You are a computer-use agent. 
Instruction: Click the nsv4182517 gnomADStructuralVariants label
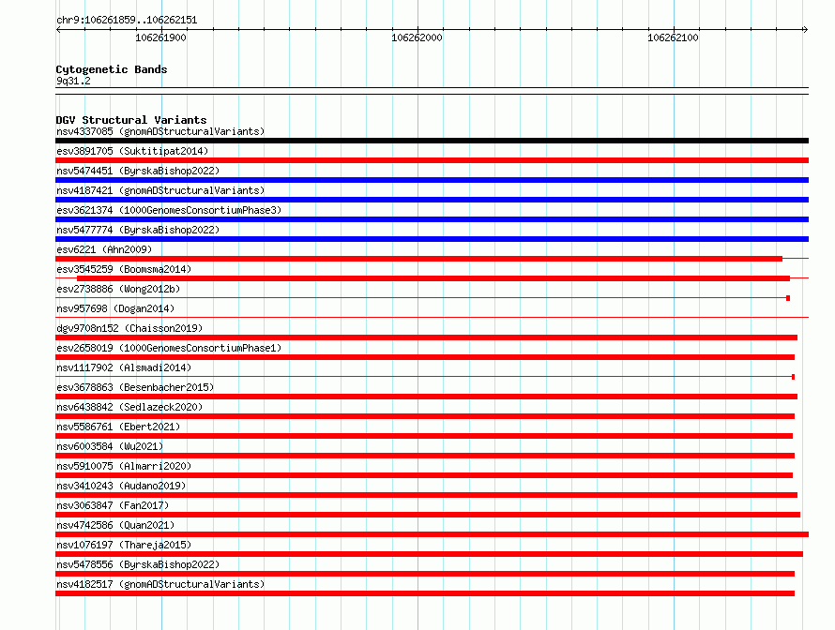click(160, 584)
